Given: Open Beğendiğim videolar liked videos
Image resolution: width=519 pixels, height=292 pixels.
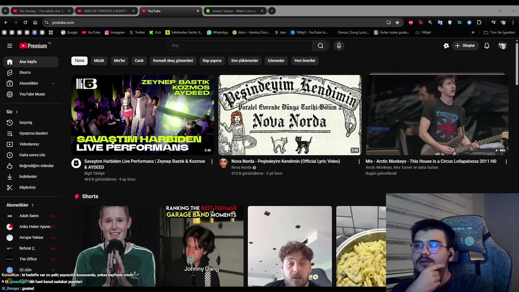Looking at the screenshot, I should pos(31,166).
